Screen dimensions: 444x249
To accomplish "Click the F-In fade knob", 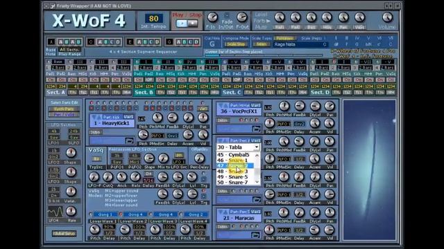I will click(212, 17).
